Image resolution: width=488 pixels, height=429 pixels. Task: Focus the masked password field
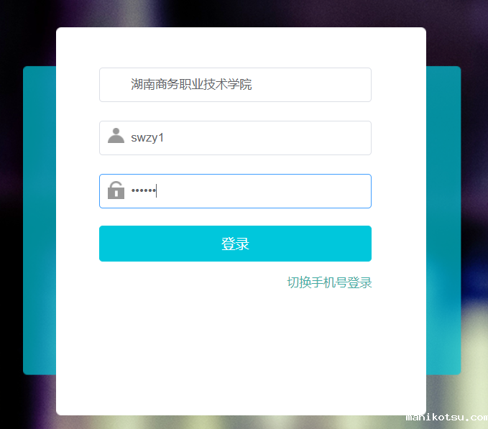235,191
